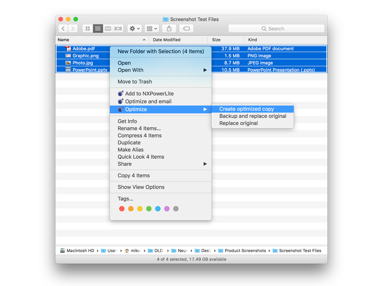Viewport: 384px width, 286px height.
Task: Sort by the Size column header
Action: (x=226, y=40)
